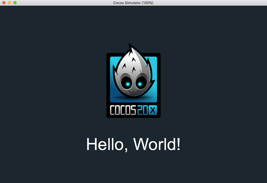Close the Cocos Simulator window

[4, 3]
